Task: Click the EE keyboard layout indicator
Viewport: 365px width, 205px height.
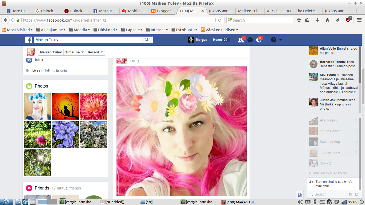Action: pos(308,202)
